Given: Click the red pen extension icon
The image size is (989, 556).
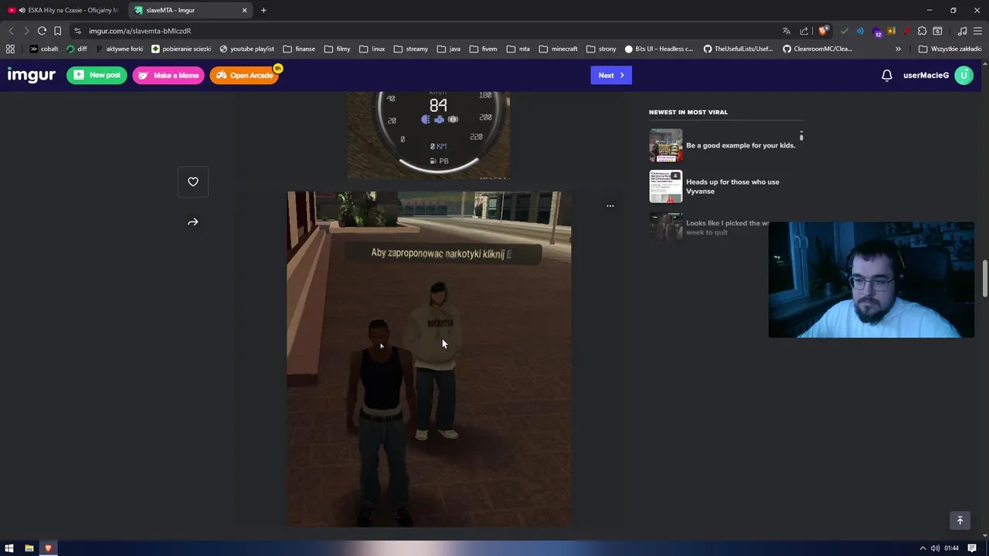Looking at the screenshot, I should [906, 31].
